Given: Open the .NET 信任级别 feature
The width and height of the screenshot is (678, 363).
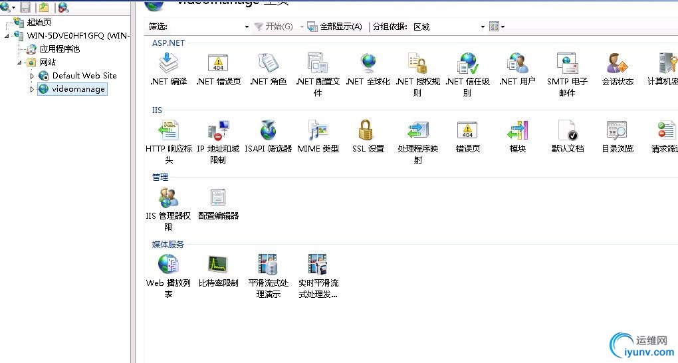Looking at the screenshot, I should [x=467, y=74].
